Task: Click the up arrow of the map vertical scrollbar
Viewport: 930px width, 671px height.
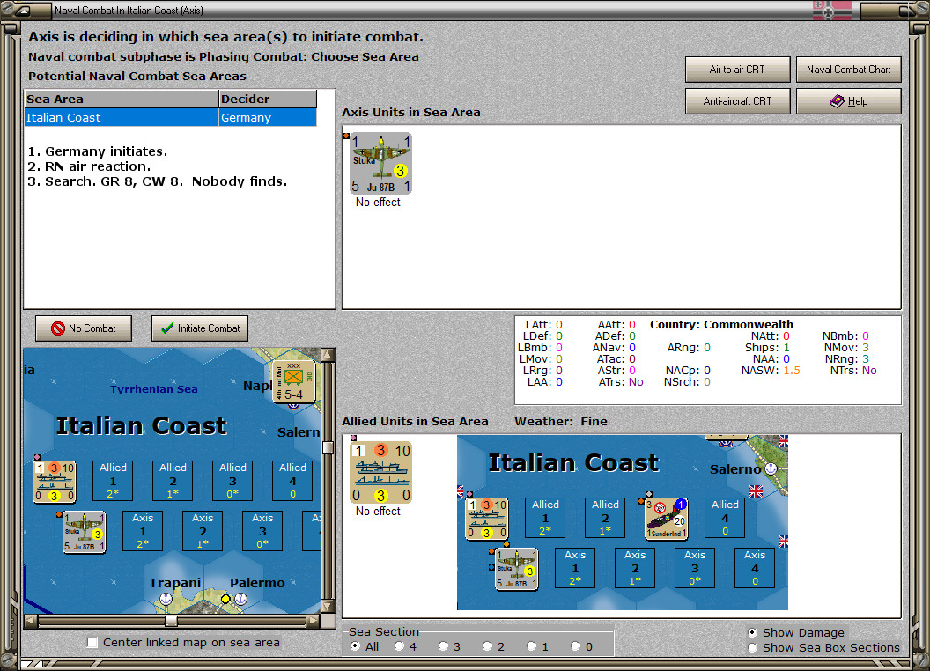Action: click(x=328, y=356)
